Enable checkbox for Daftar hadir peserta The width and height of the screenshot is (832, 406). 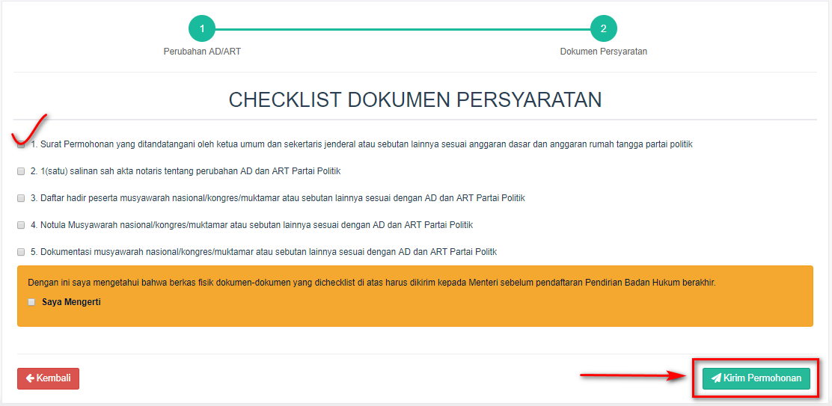[21, 198]
